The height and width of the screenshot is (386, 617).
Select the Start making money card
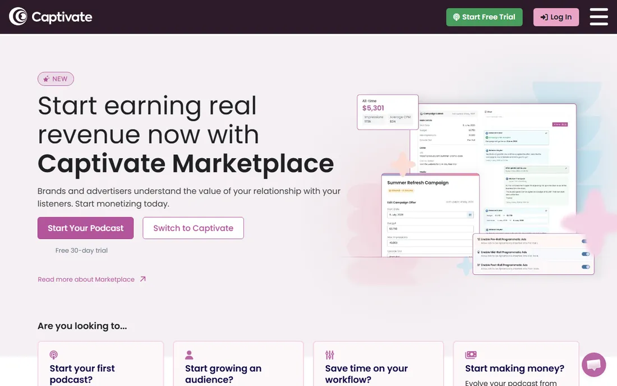point(516,364)
